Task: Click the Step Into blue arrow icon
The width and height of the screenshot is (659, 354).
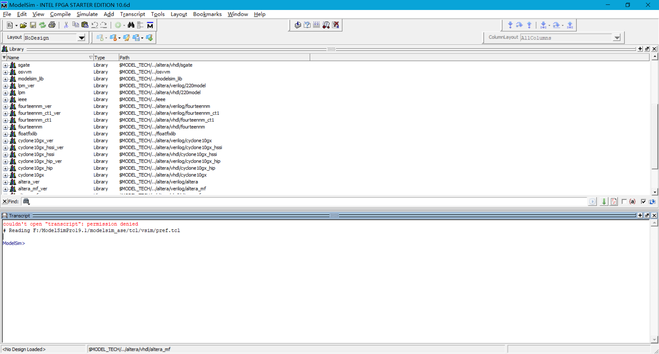Action: 510,25
